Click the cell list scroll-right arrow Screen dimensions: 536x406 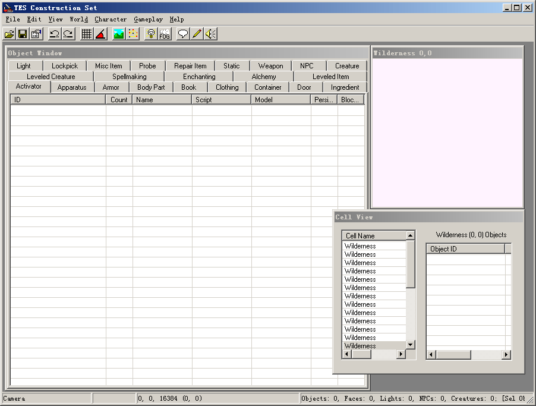[401, 354]
